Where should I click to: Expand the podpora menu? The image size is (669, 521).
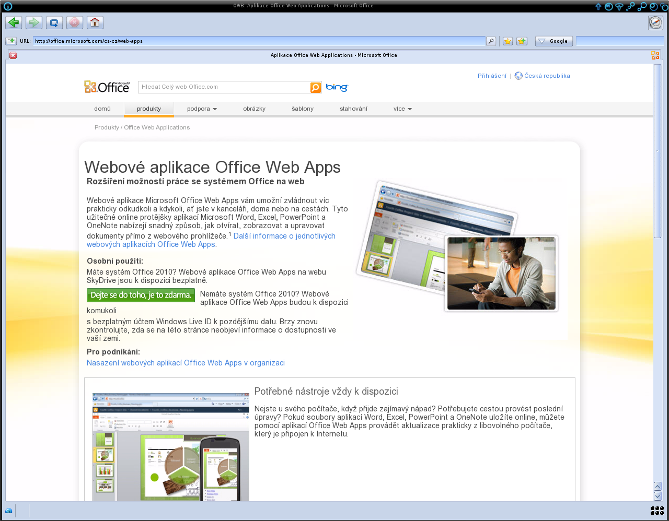(202, 109)
